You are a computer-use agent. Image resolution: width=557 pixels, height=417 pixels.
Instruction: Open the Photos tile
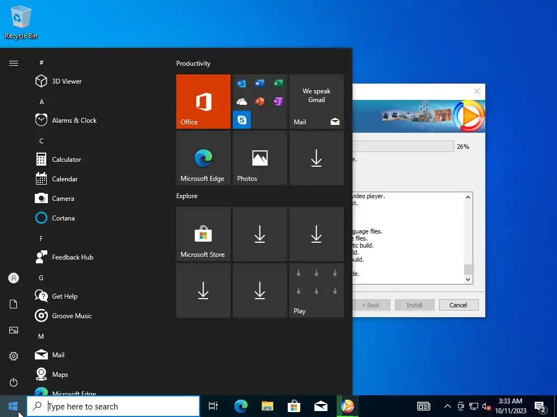259,158
